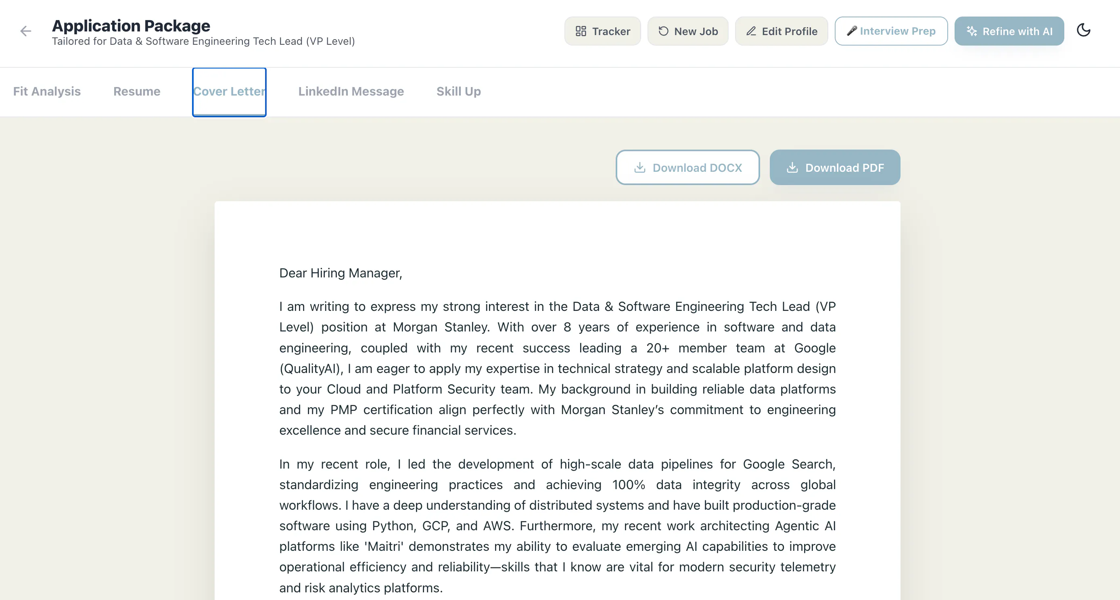Click the New Job refresh icon
The image size is (1120, 600).
click(x=663, y=31)
